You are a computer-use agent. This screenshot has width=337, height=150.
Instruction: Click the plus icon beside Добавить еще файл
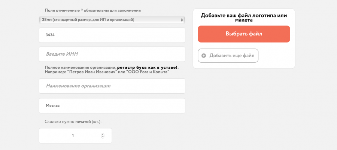204,56
